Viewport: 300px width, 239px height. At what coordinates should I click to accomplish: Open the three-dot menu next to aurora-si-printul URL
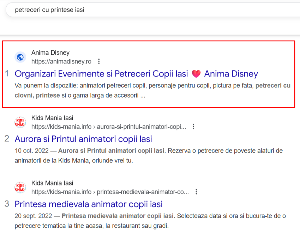(193, 127)
